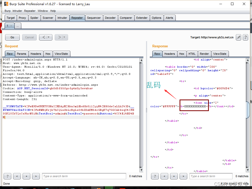
Task: Open back history dropdown arrow
Action: point(49,37)
